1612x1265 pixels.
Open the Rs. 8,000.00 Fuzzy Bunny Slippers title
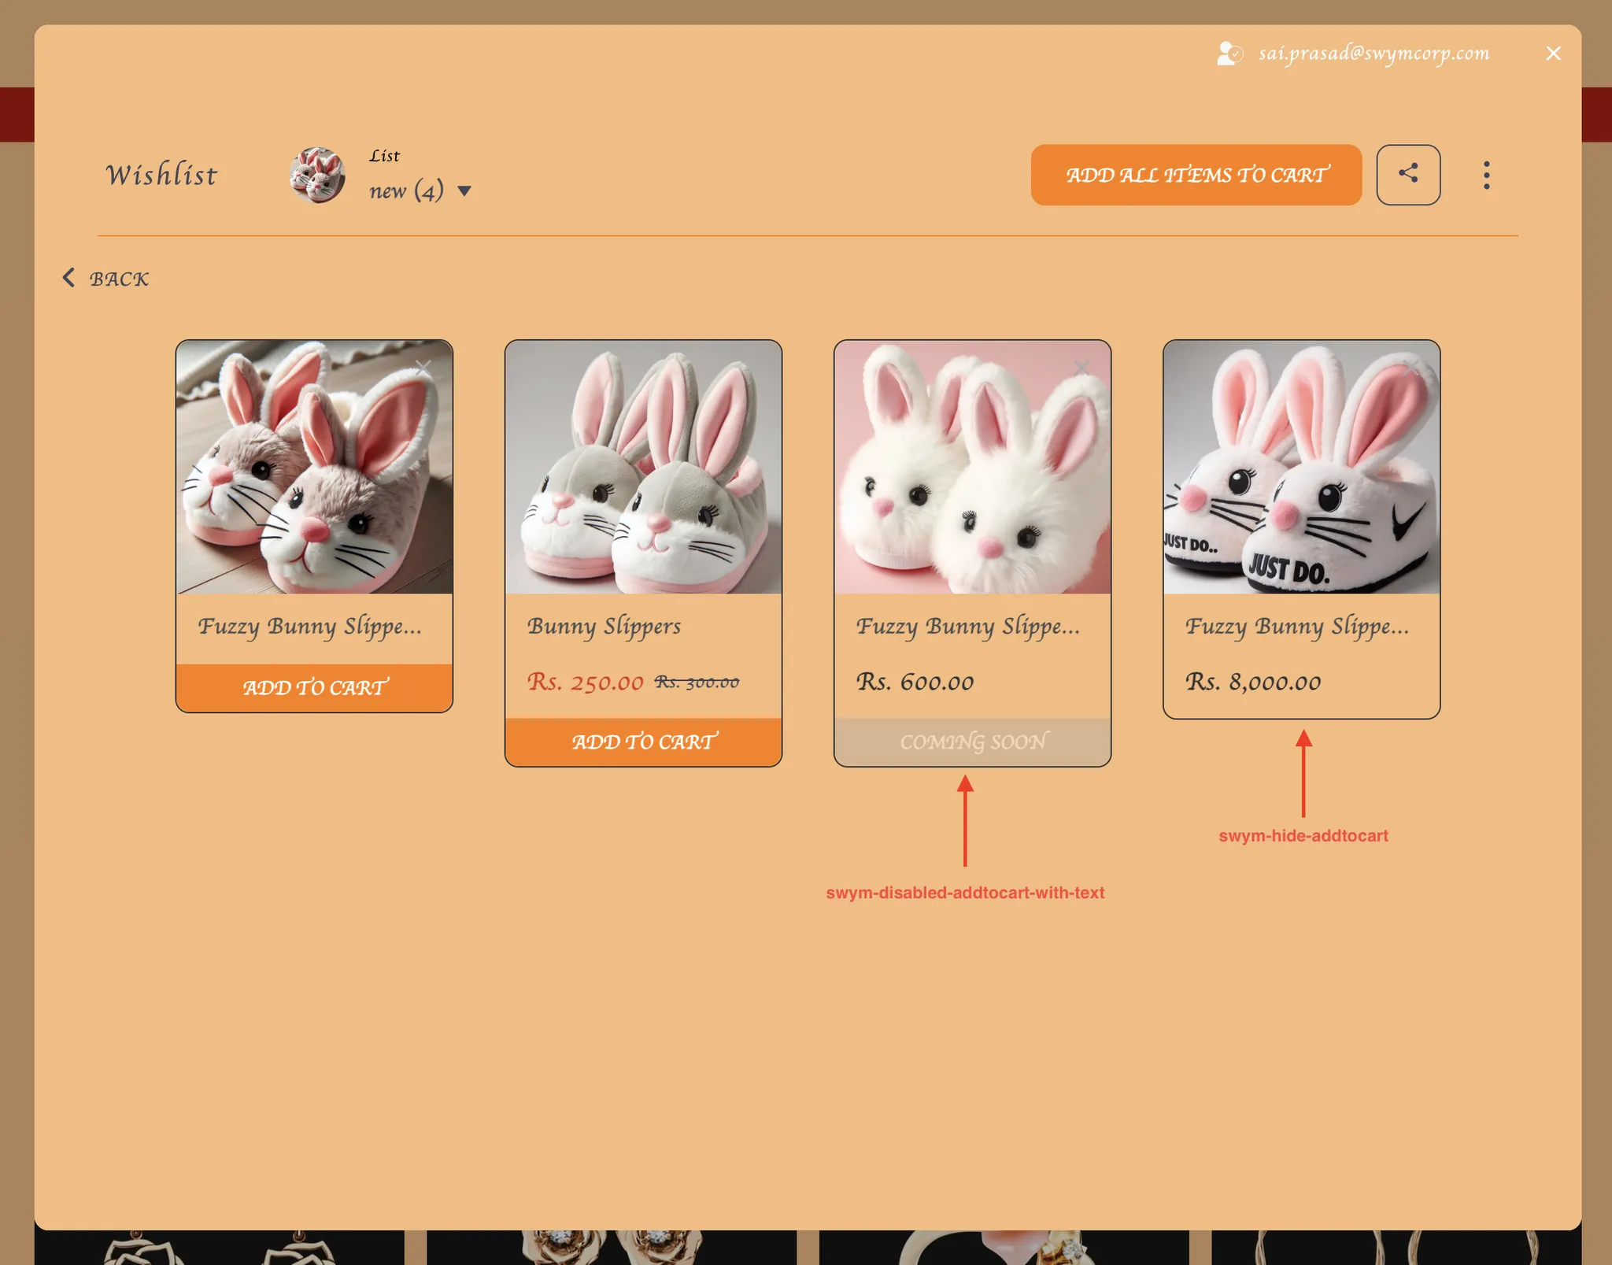coord(1296,627)
